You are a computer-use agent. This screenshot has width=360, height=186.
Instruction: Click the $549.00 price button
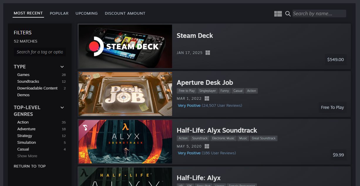(x=335, y=60)
